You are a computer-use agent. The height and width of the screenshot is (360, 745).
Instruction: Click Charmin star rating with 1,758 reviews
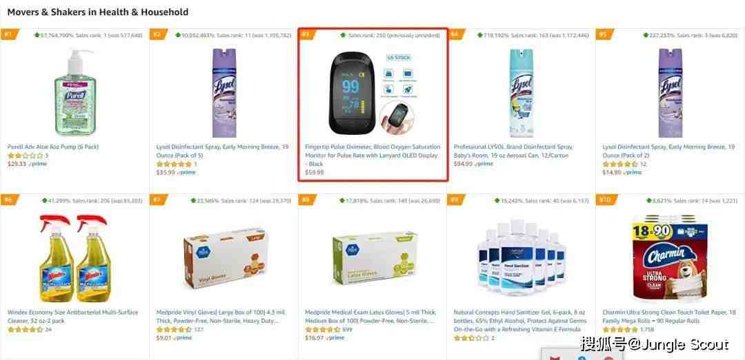click(x=620, y=330)
